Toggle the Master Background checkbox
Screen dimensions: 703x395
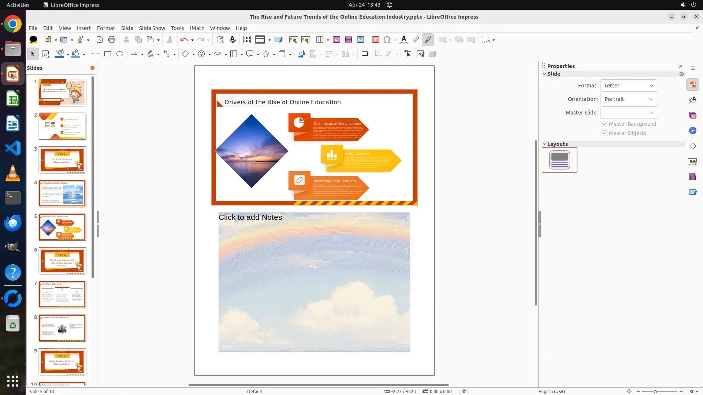605,124
